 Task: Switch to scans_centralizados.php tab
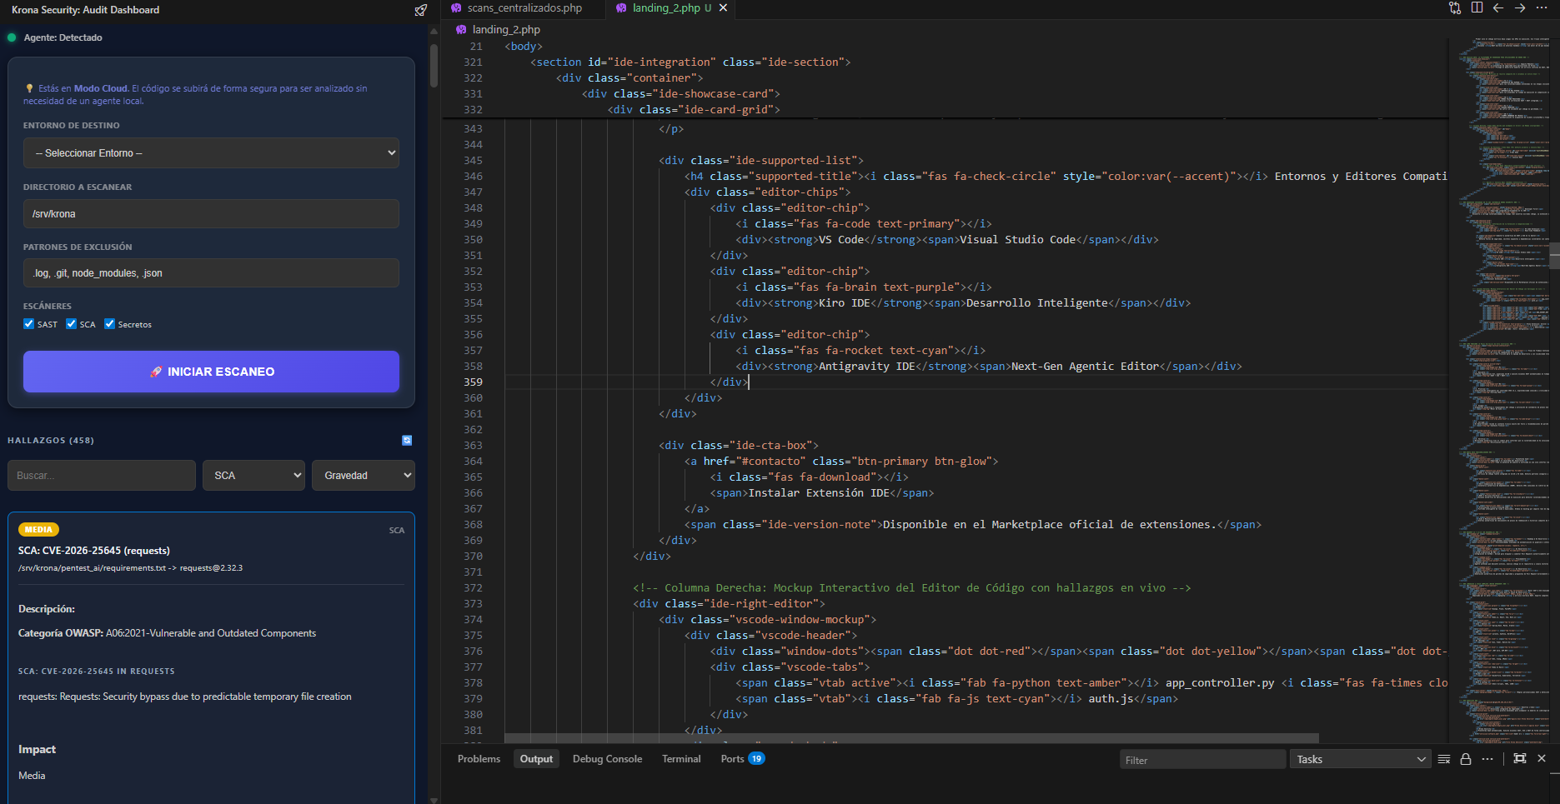524,7
